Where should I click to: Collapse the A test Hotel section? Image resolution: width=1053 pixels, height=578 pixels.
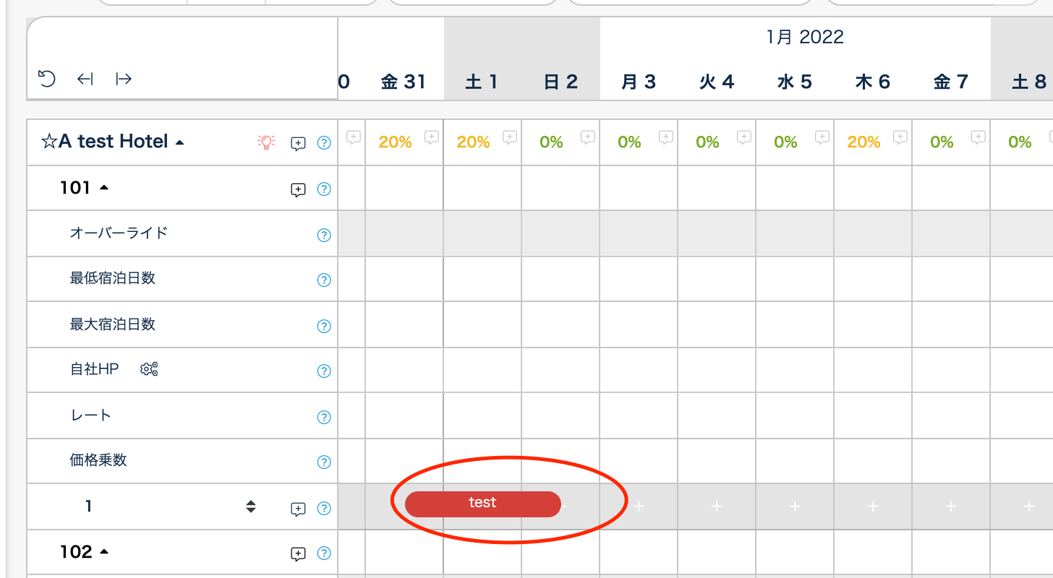point(180,142)
